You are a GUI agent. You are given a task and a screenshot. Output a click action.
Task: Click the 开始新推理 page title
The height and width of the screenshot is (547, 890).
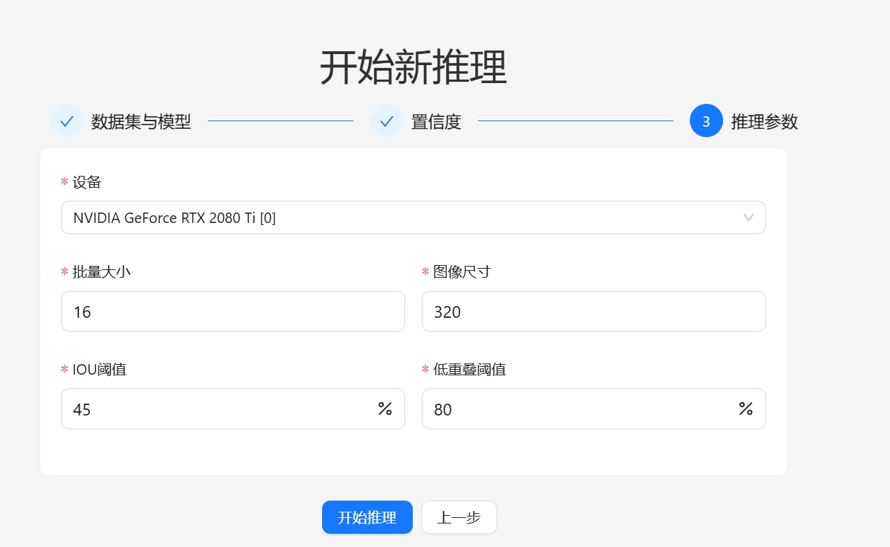coord(413,68)
